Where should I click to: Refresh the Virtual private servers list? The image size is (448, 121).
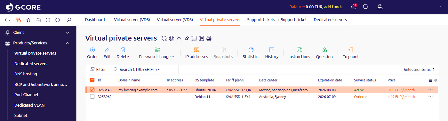(164, 39)
